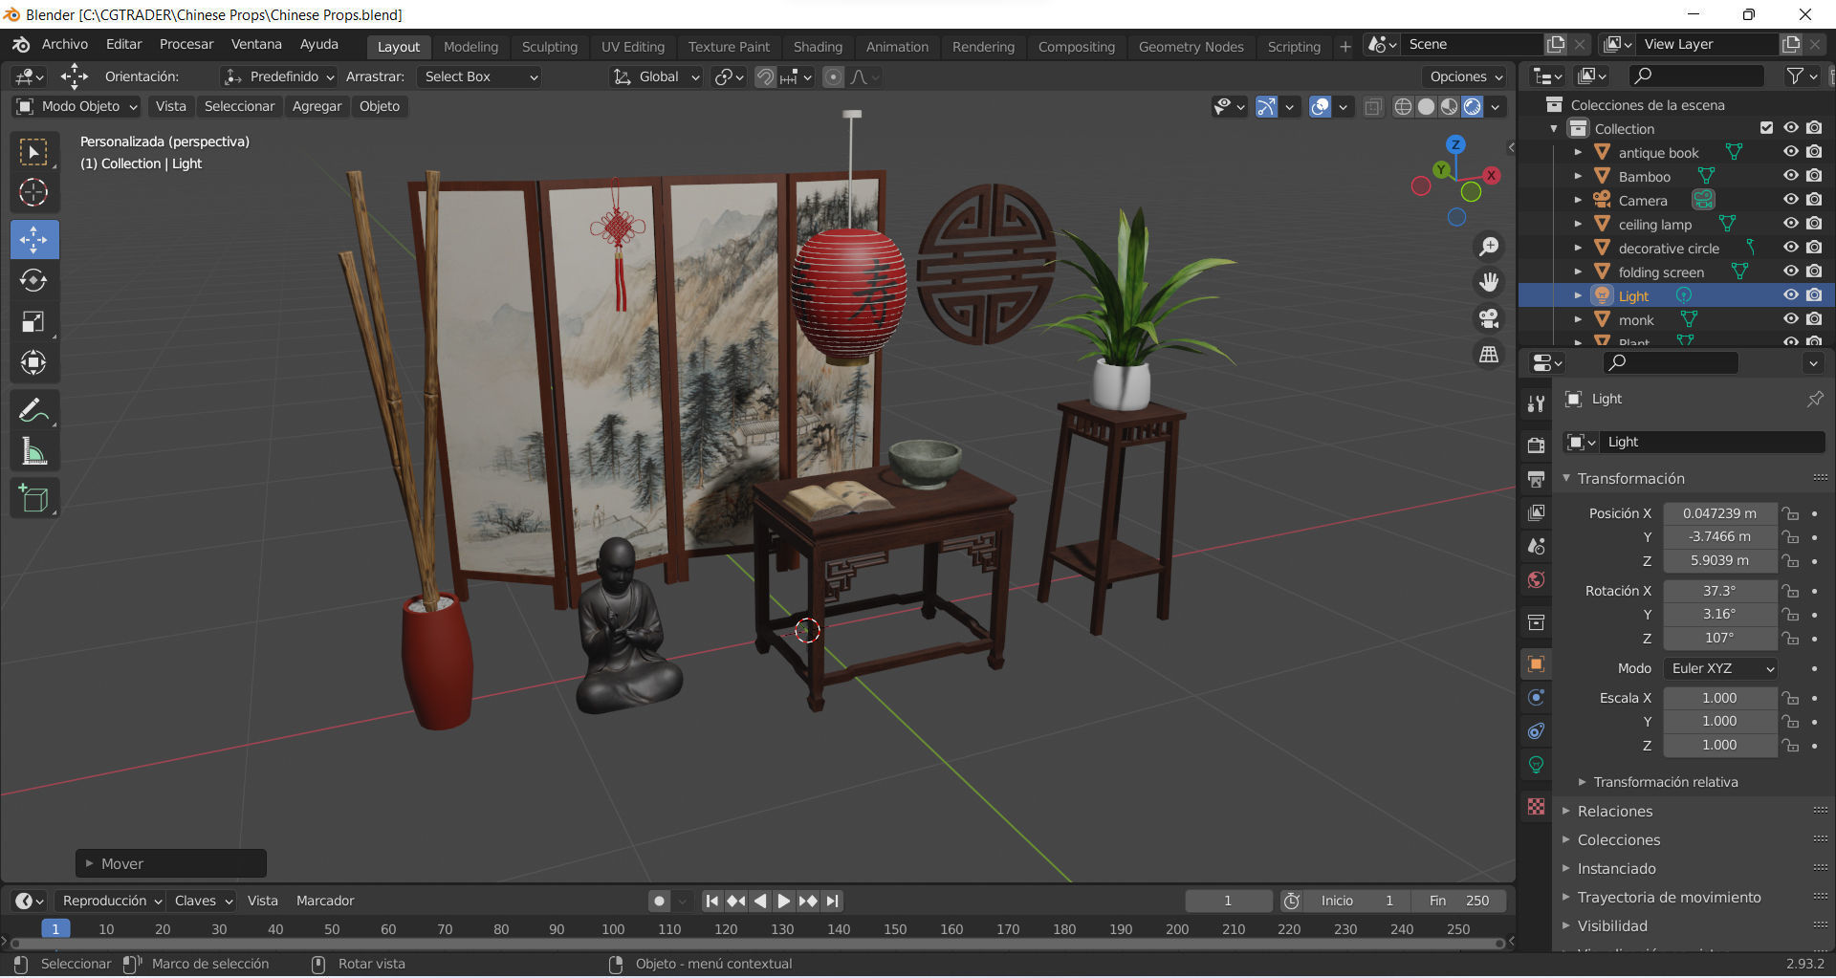Switch to the Geometry Nodes tab
The width and height of the screenshot is (1836, 978).
coord(1191,47)
